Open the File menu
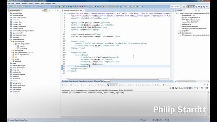217x122 pixels. coord(8,3)
